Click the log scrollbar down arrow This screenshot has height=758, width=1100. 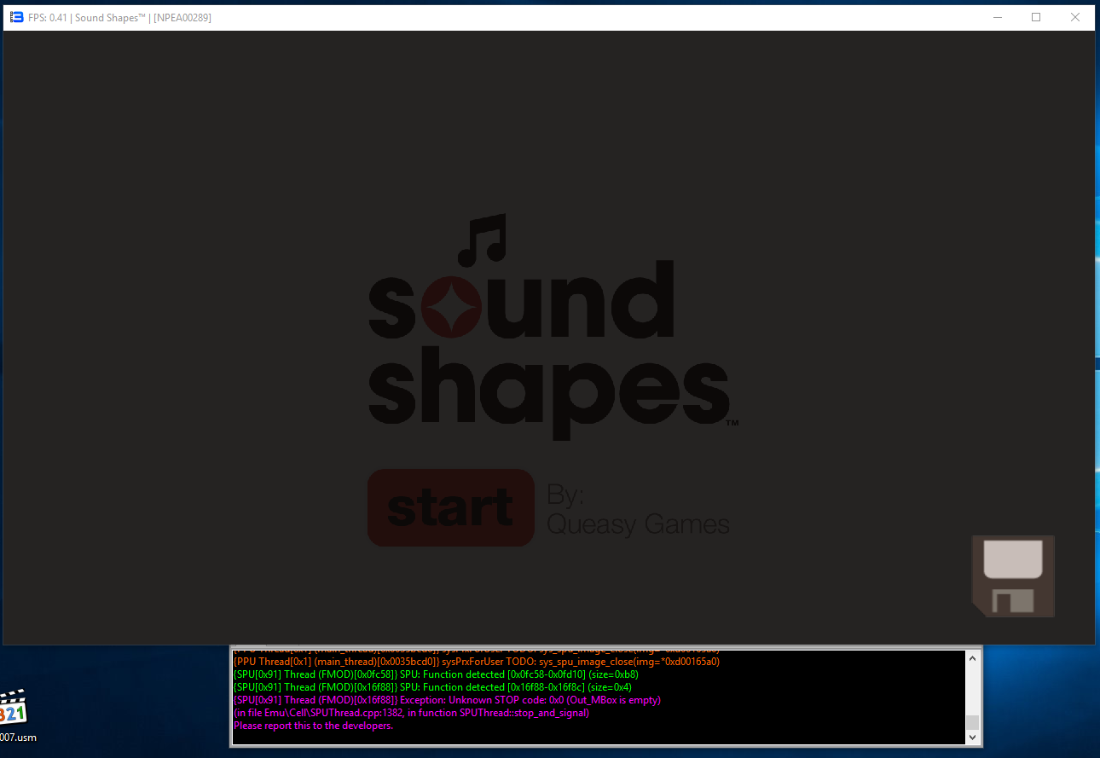point(972,736)
